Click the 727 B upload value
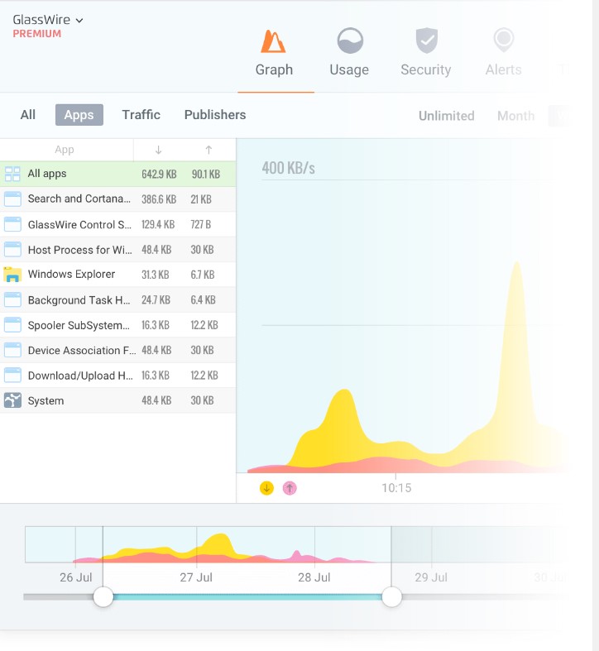Viewport: 599px width, 651px height. (201, 225)
